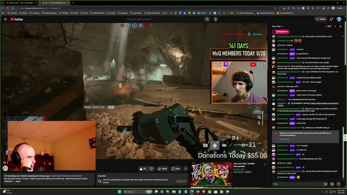Send a heart reaction in chat

point(339,184)
